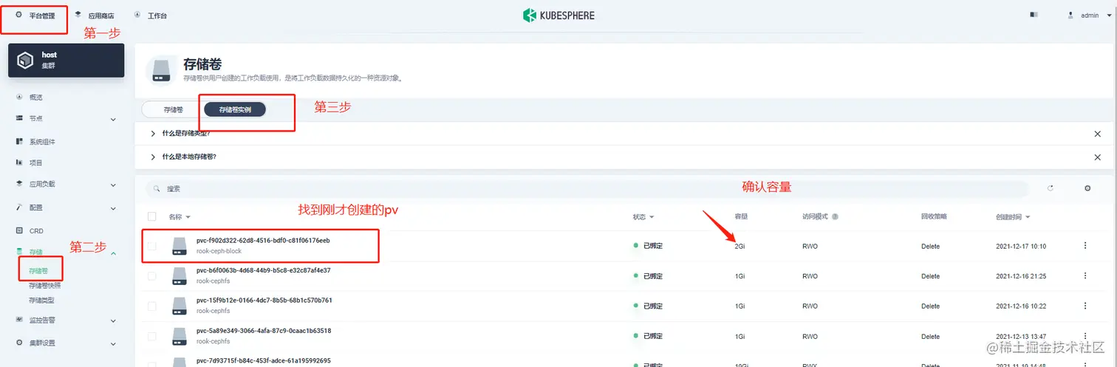Open pvc-15f9b12e-0166-4dc7-8b5b-68b1c570b761 volume
Image resolution: width=1117 pixels, height=367 pixels.
coord(264,301)
